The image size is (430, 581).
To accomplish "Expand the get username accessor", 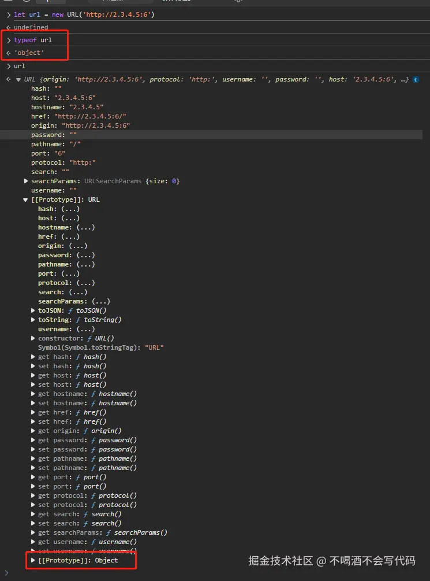I will pyautogui.click(x=33, y=542).
